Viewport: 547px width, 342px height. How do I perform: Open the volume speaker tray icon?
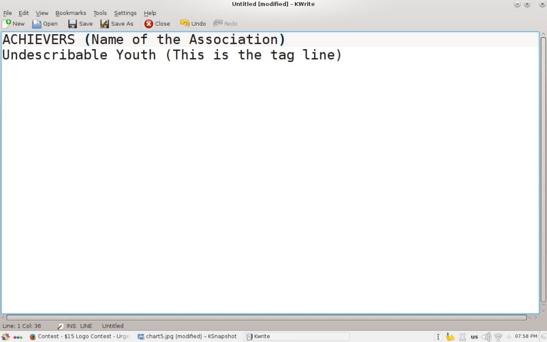pyautogui.click(x=486, y=337)
